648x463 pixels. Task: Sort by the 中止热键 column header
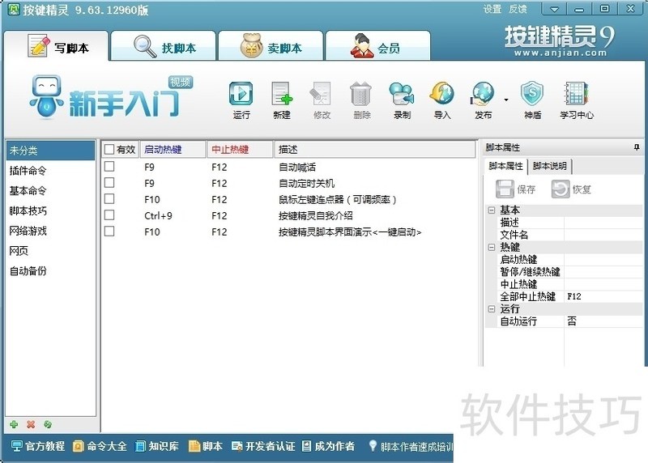(241, 149)
